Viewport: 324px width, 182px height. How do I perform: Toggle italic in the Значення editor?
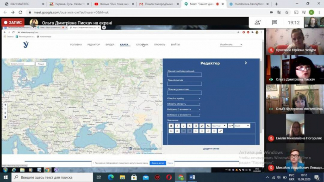(177, 126)
